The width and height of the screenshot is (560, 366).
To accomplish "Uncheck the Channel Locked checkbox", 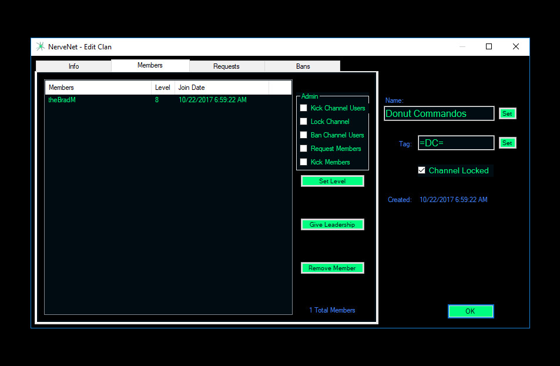I will tap(421, 170).
